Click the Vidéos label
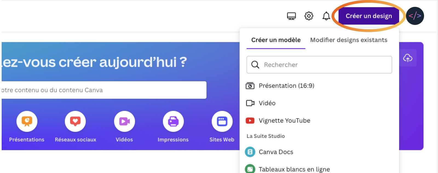Screen dimensions: 438x173 click(124, 140)
